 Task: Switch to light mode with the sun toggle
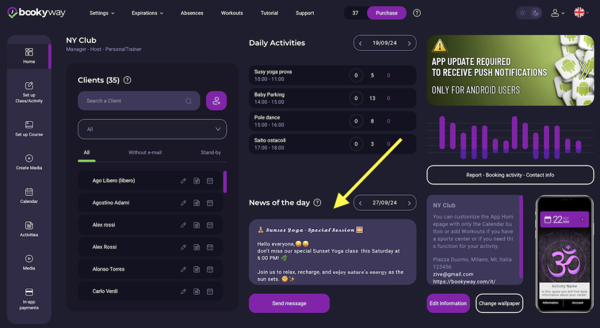523,13
